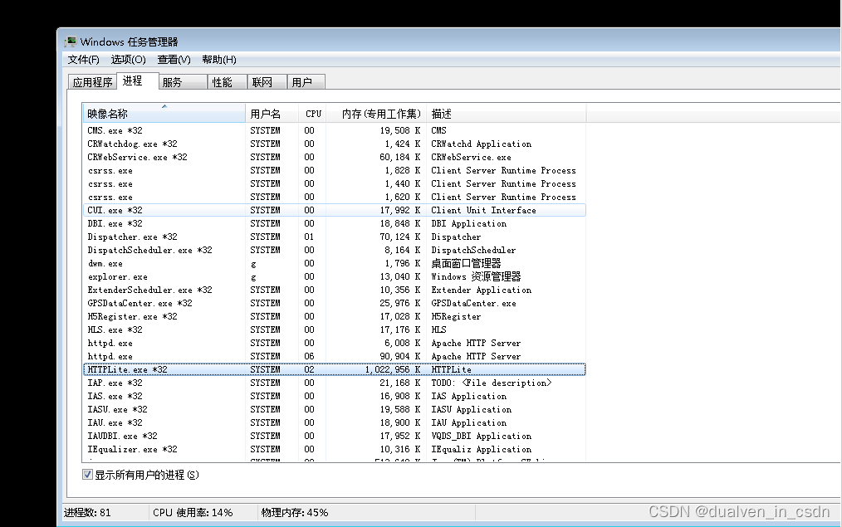Select csrss.exe row using 1,620 K
The image size is (842, 527).
click(x=334, y=197)
